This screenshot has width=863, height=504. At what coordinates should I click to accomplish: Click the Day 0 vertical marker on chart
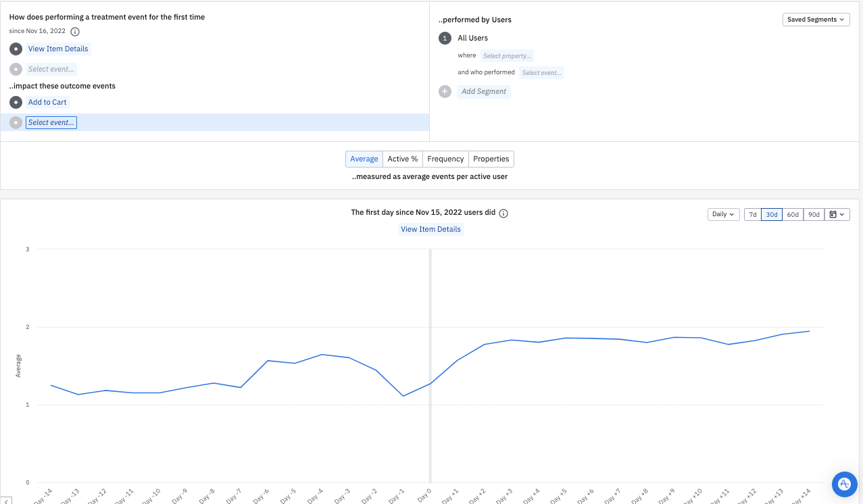430,365
